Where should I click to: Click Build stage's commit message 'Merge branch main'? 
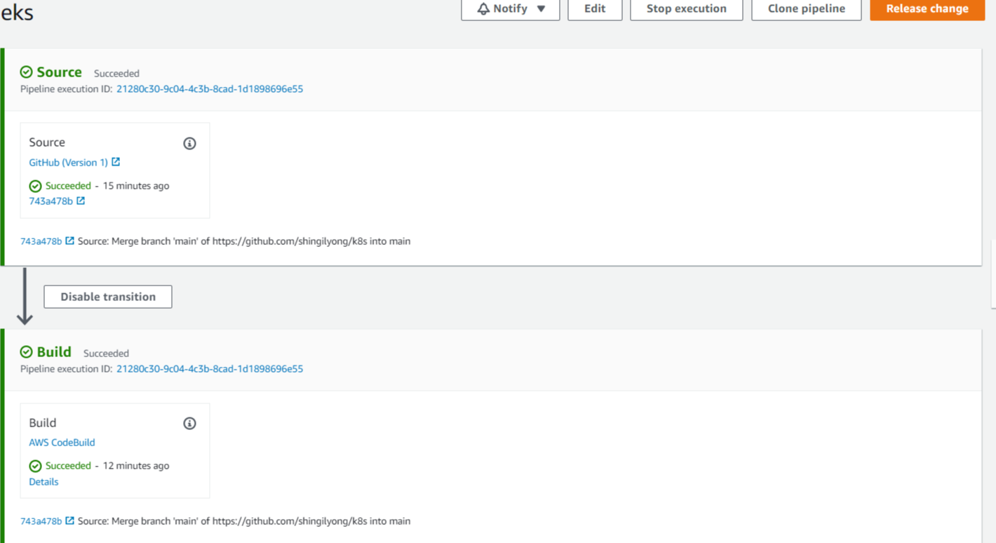[244, 521]
